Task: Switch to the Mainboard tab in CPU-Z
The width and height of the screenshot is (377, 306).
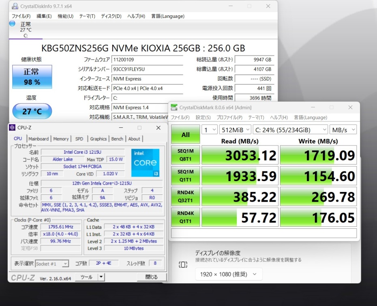Action: 39,139
